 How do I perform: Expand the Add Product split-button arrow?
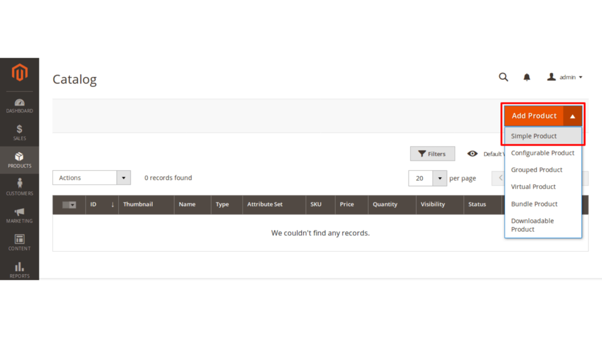pyautogui.click(x=572, y=116)
